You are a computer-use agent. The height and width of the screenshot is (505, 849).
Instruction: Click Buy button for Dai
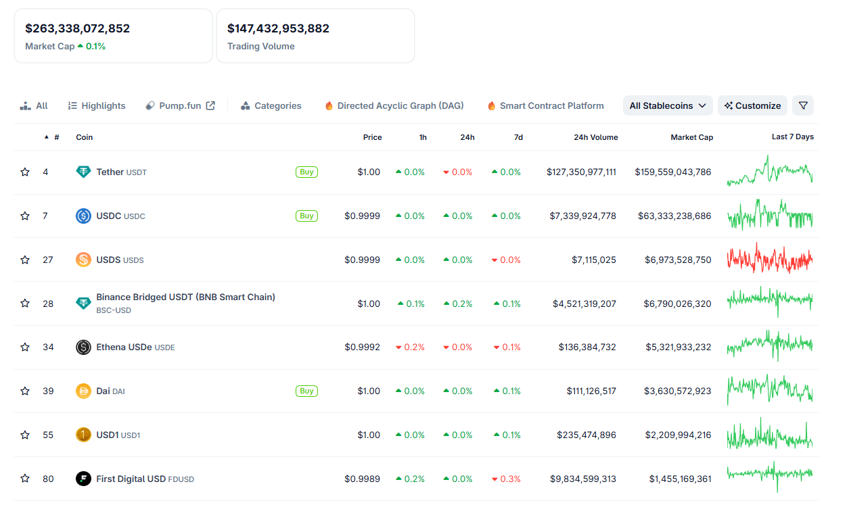tap(306, 391)
